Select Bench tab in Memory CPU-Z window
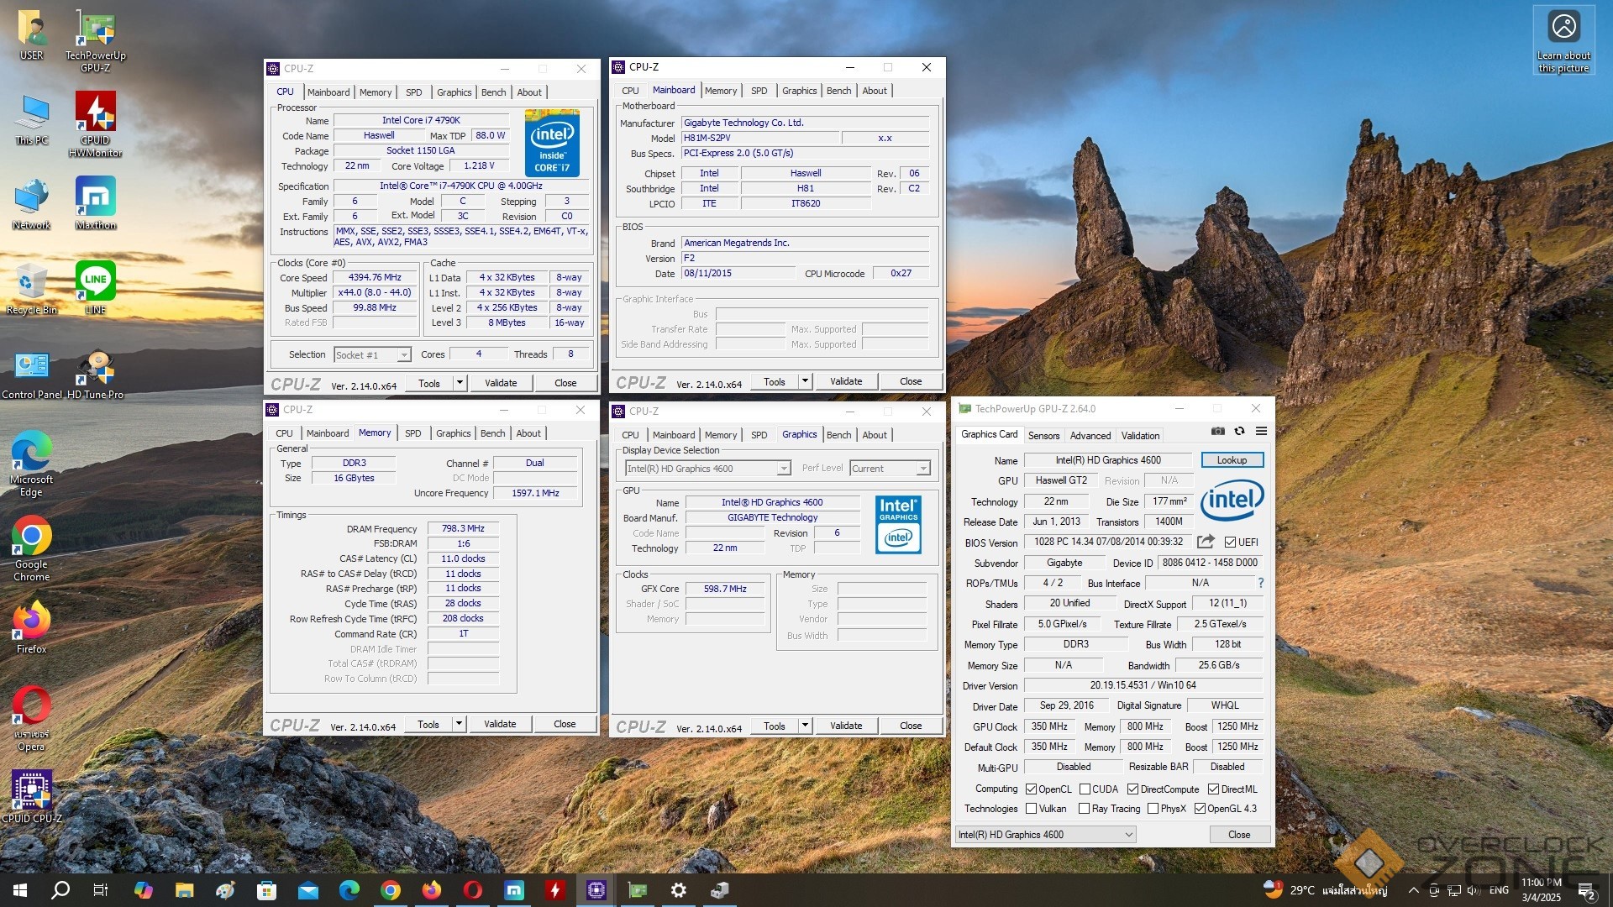1613x907 pixels. (492, 433)
